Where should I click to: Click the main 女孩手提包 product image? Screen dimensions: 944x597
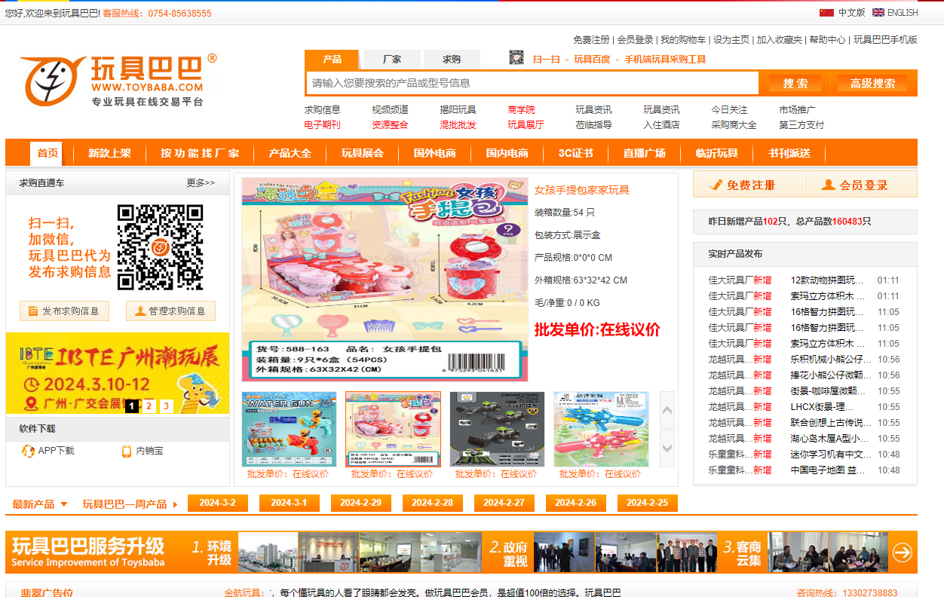[x=385, y=280]
